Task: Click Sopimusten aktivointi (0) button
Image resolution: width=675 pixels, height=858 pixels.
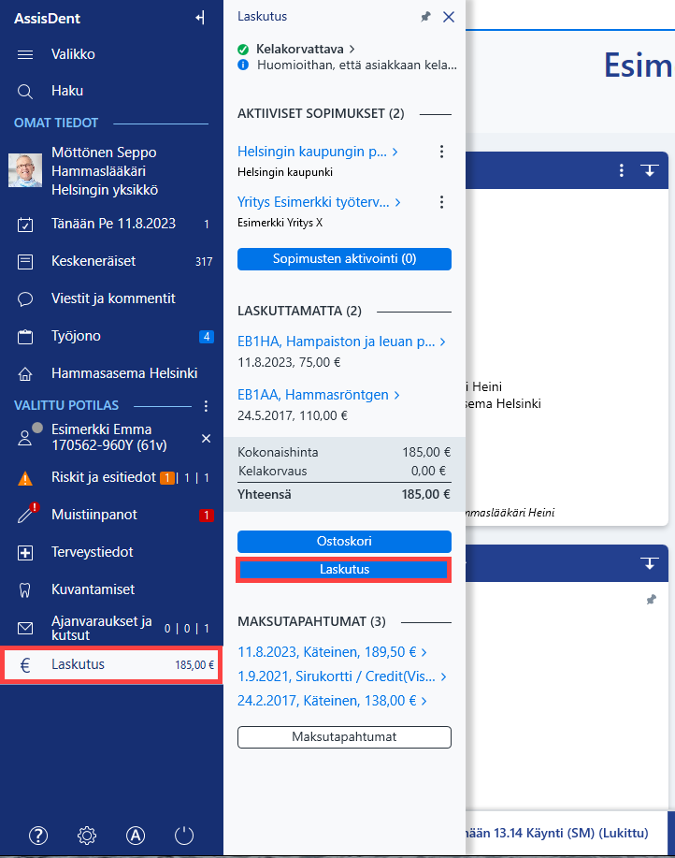Action: coord(344,259)
